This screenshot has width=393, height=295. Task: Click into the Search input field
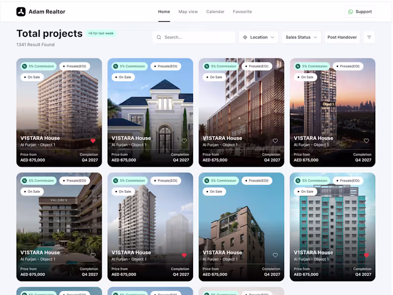pyautogui.click(x=194, y=37)
